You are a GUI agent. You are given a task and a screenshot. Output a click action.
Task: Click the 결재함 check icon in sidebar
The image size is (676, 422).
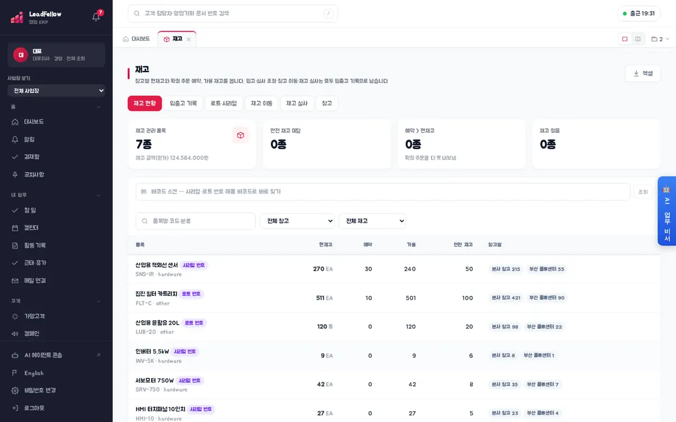click(15, 157)
